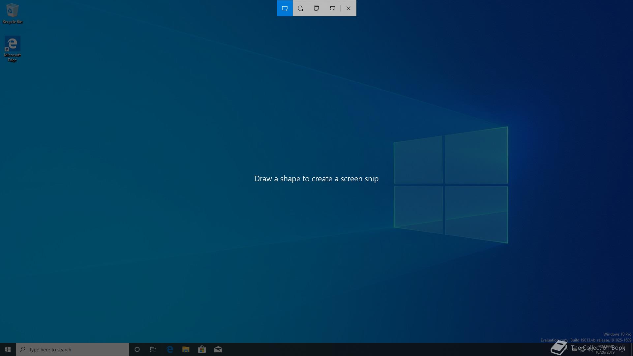Viewport: 633px width, 356px height.
Task: Open the Mail app from the taskbar
Action: 218,349
